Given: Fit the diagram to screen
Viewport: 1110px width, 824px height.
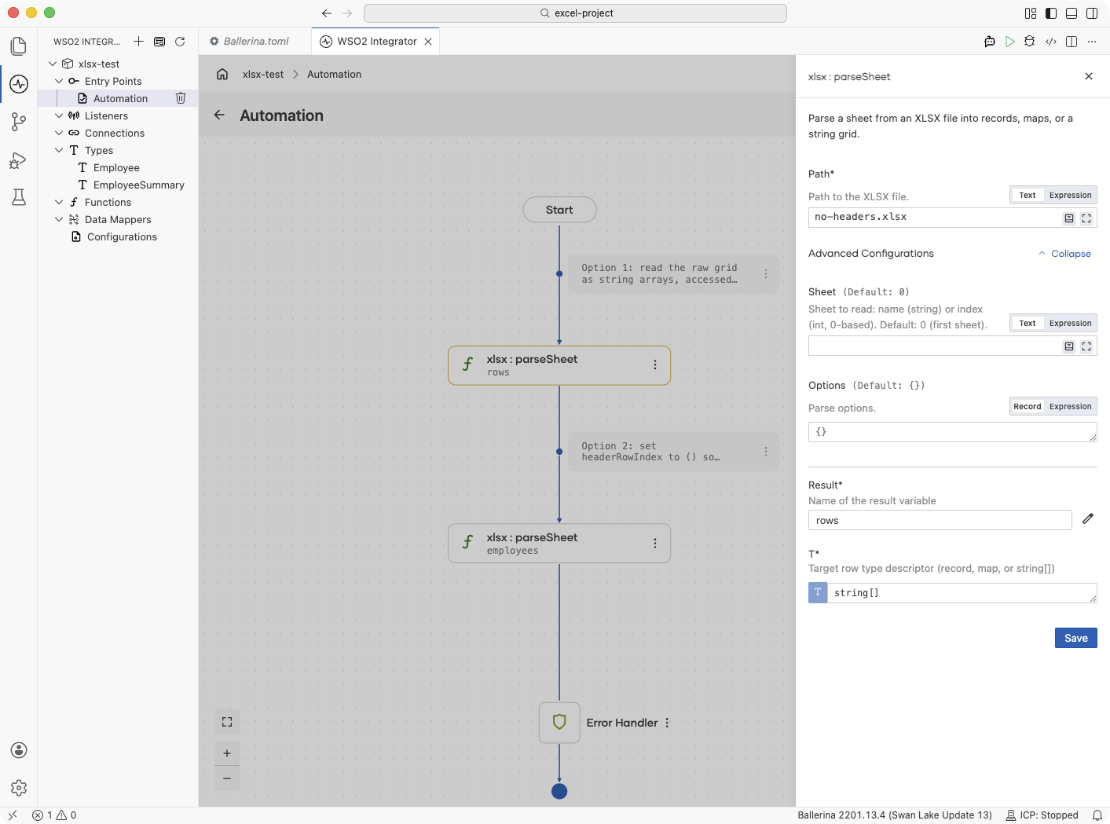Looking at the screenshot, I should pos(227,722).
